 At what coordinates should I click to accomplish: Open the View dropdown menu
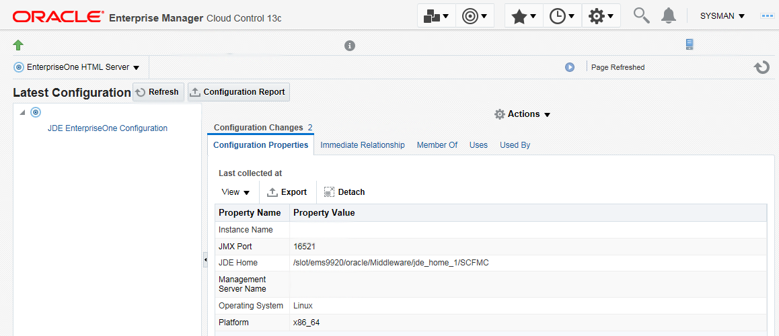[x=235, y=192]
